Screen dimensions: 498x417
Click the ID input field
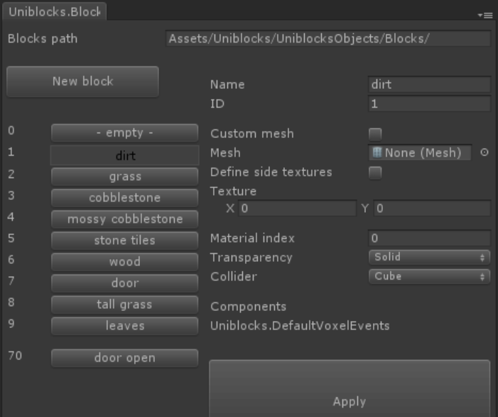point(429,104)
